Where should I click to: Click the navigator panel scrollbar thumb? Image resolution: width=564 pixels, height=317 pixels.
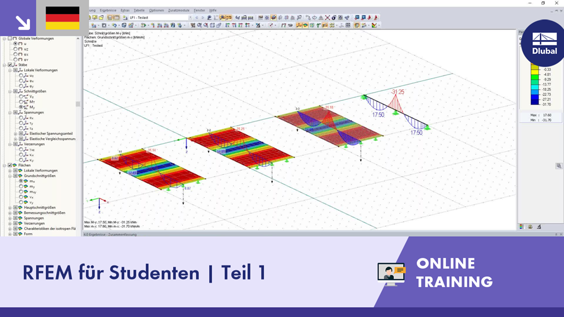click(78, 104)
